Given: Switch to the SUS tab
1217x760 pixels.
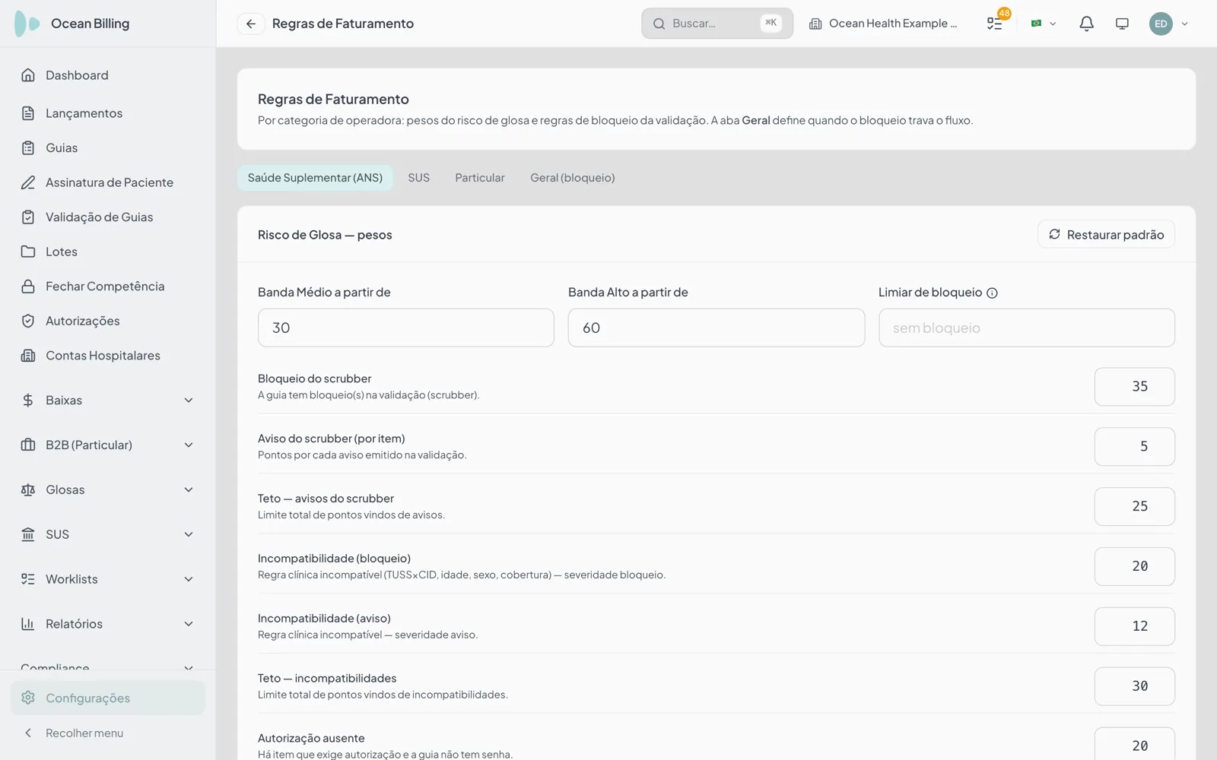Looking at the screenshot, I should 418,178.
